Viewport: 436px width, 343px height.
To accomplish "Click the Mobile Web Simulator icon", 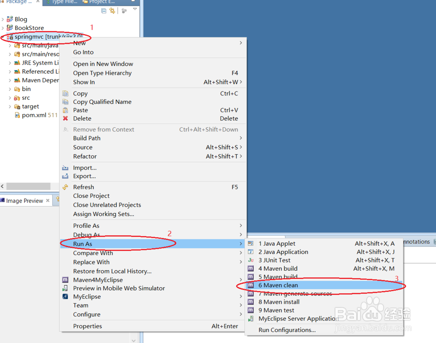I will click(x=65, y=288).
